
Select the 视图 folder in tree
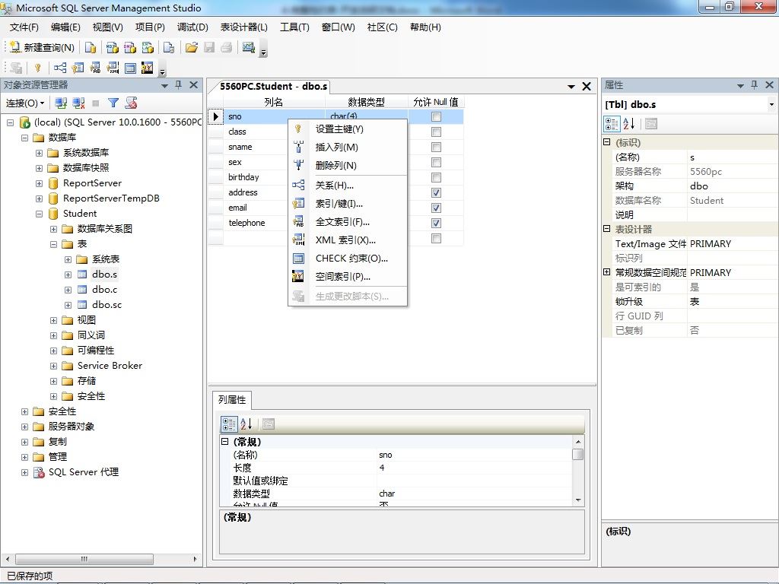pyautogui.click(x=87, y=320)
